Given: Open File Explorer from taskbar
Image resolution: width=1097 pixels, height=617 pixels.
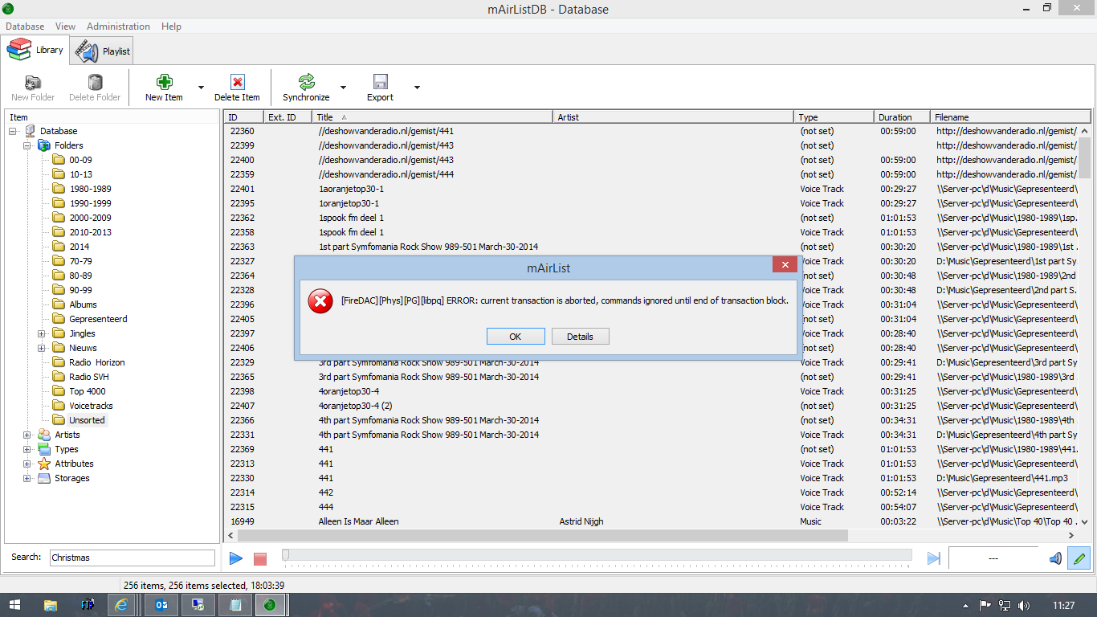Looking at the screenshot, I should tap(51, 605).
